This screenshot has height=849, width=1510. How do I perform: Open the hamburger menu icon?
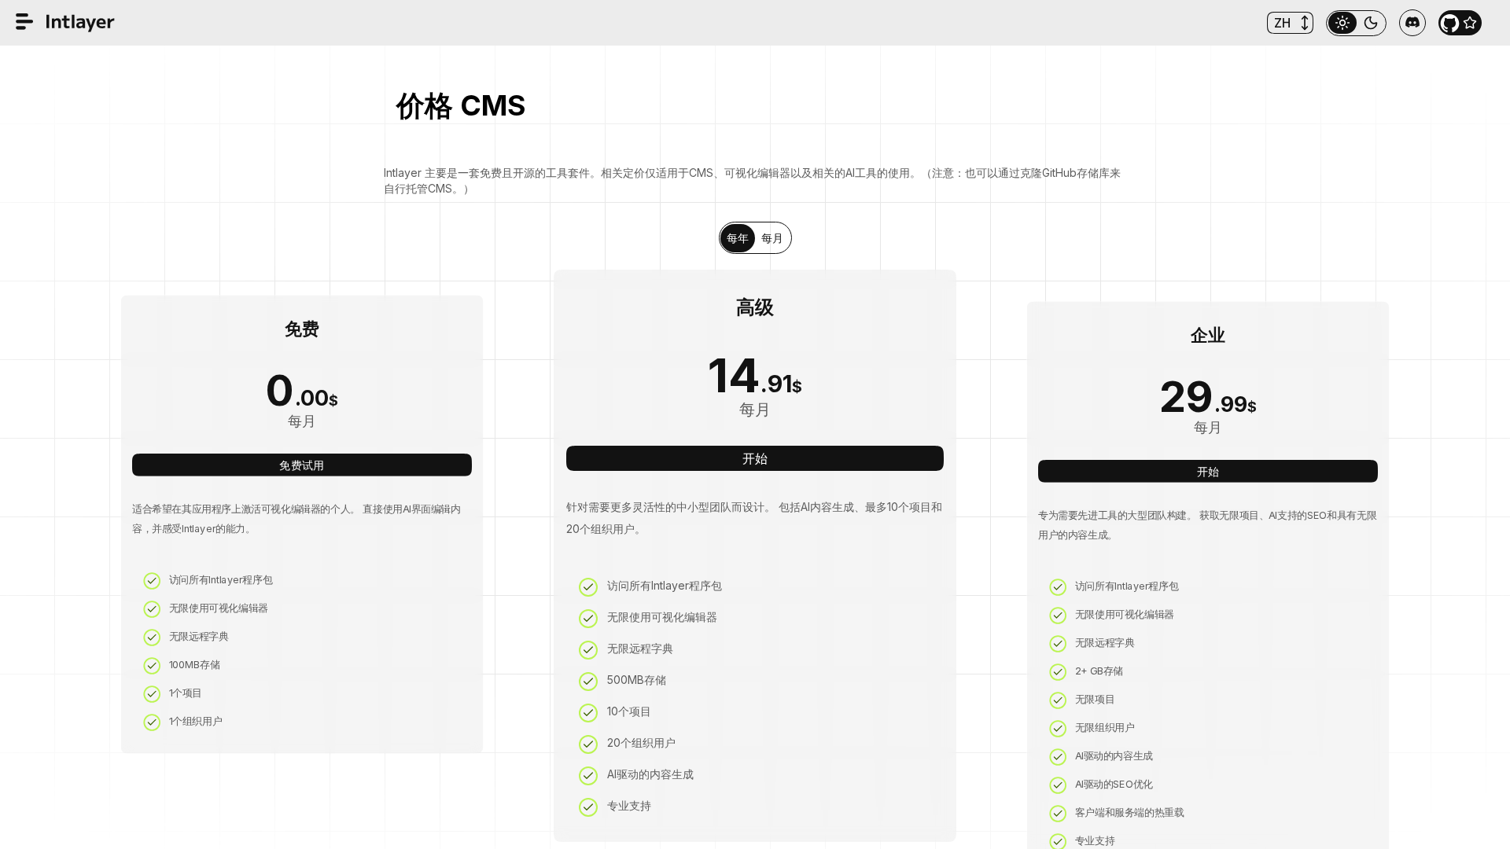point(24,22)
